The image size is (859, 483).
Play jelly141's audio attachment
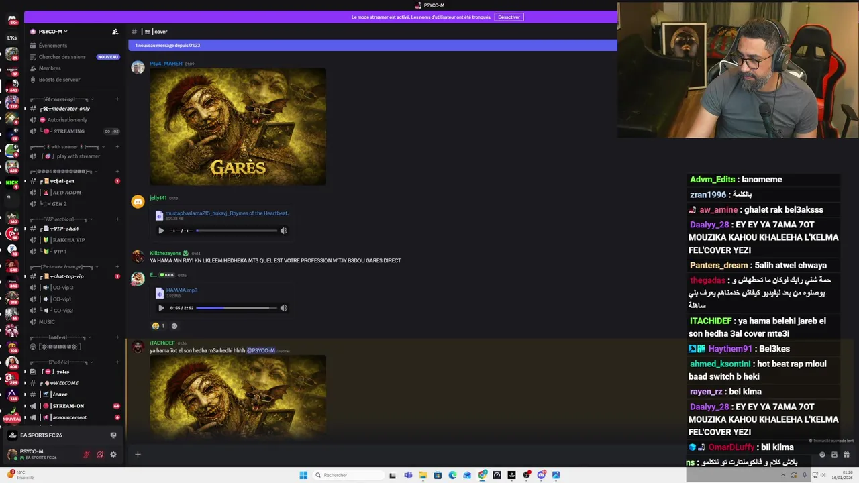click(x=161, y=231)
